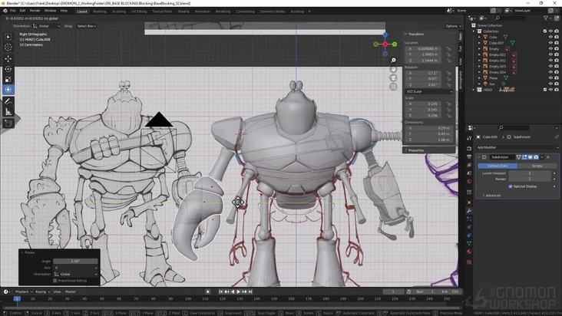Select the Measure tool
This screenshot has width=562, height=316.
8,112
